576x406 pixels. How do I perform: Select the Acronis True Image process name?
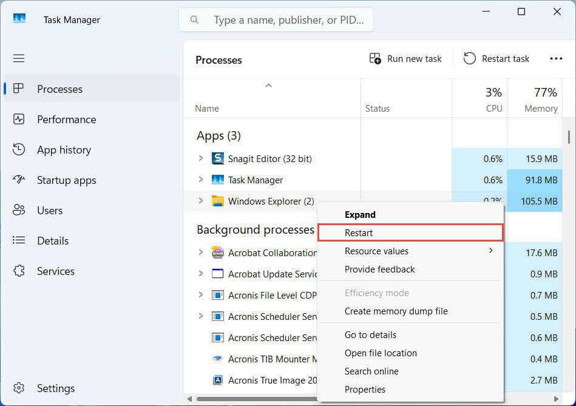(273, 381)
